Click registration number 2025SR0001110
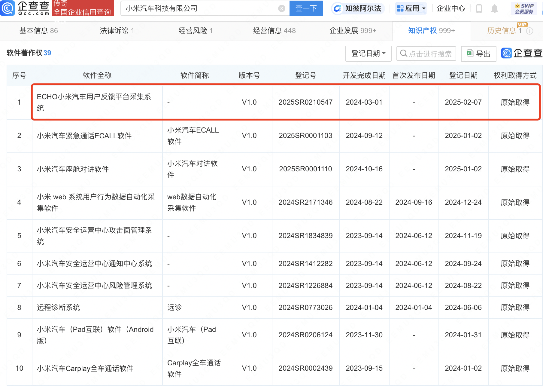Viewport: 543px width, 386px height. point(305,169)
